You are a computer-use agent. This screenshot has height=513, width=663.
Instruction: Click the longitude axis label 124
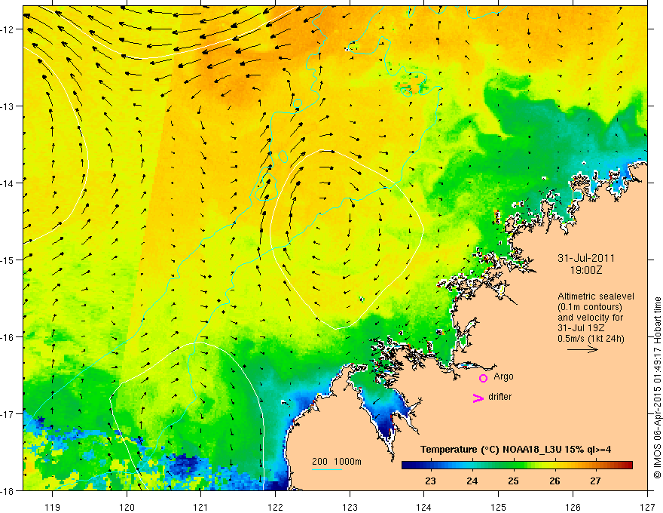tap(424, 507)
